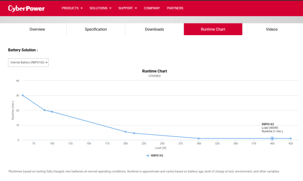Click the Load (400W) tooltip text

click(x=270, y=128)
